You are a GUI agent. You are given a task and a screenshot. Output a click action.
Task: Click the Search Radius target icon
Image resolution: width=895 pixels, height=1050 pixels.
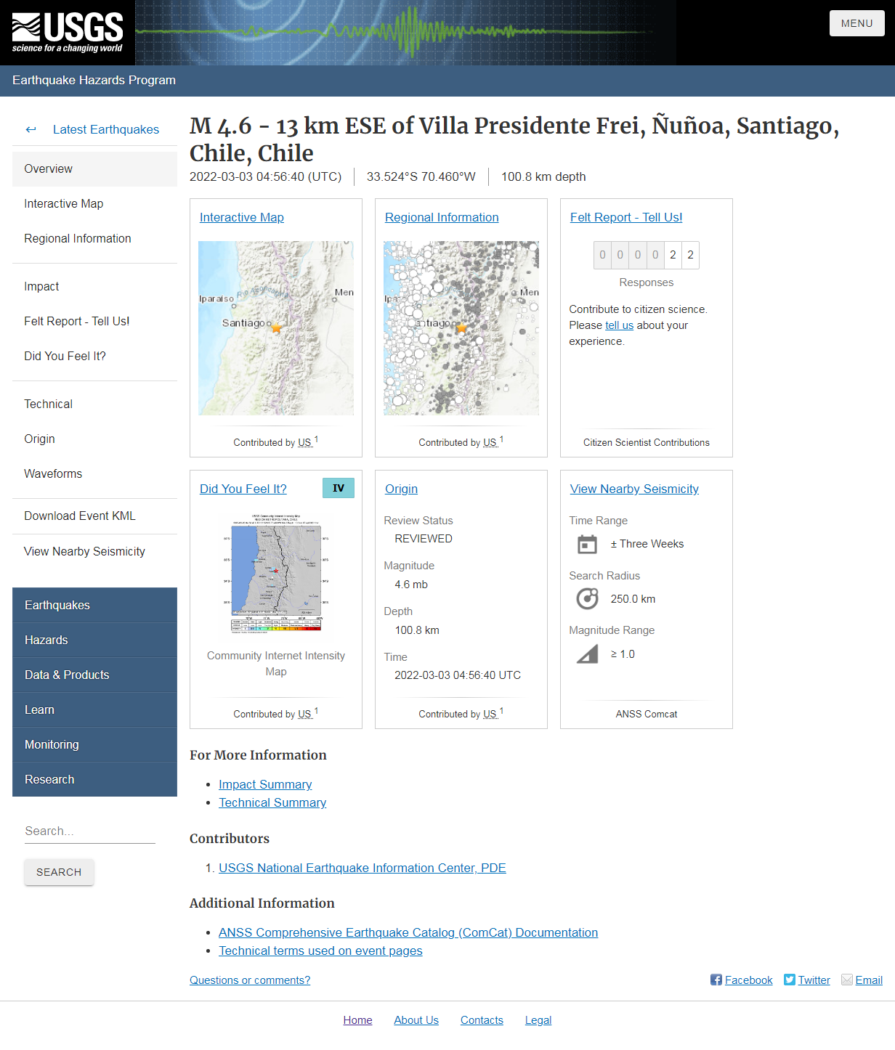[x=587, y=599]
